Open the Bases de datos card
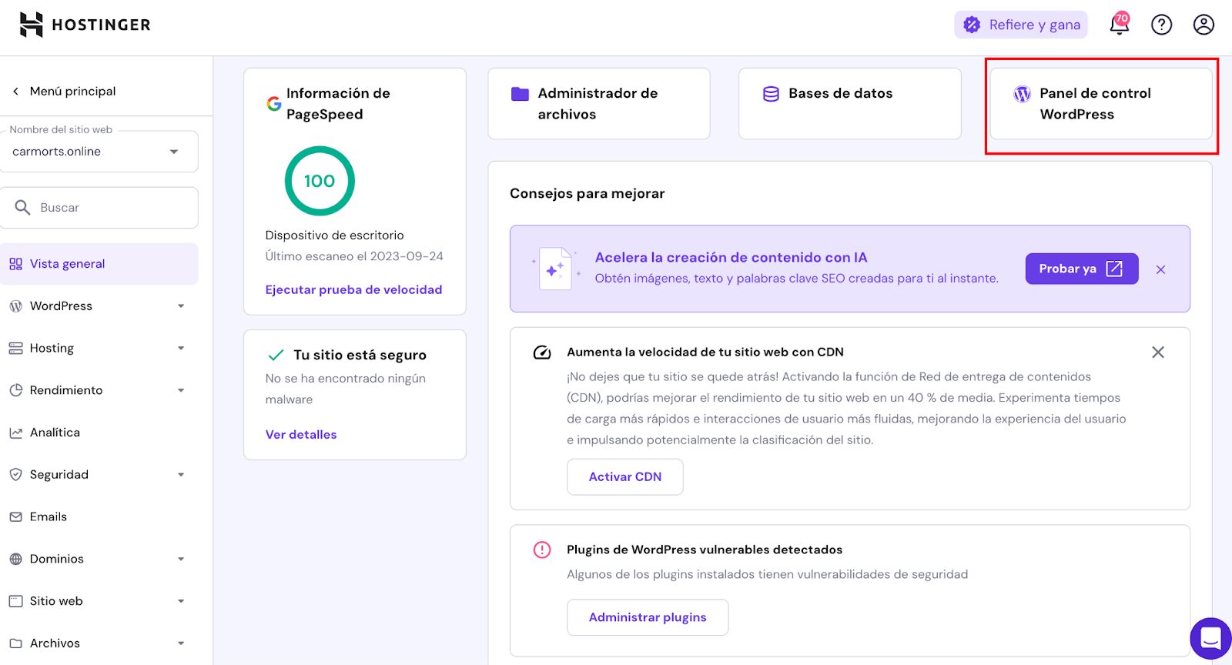This screenshot has width=1232, height=665. pos(850,104)
